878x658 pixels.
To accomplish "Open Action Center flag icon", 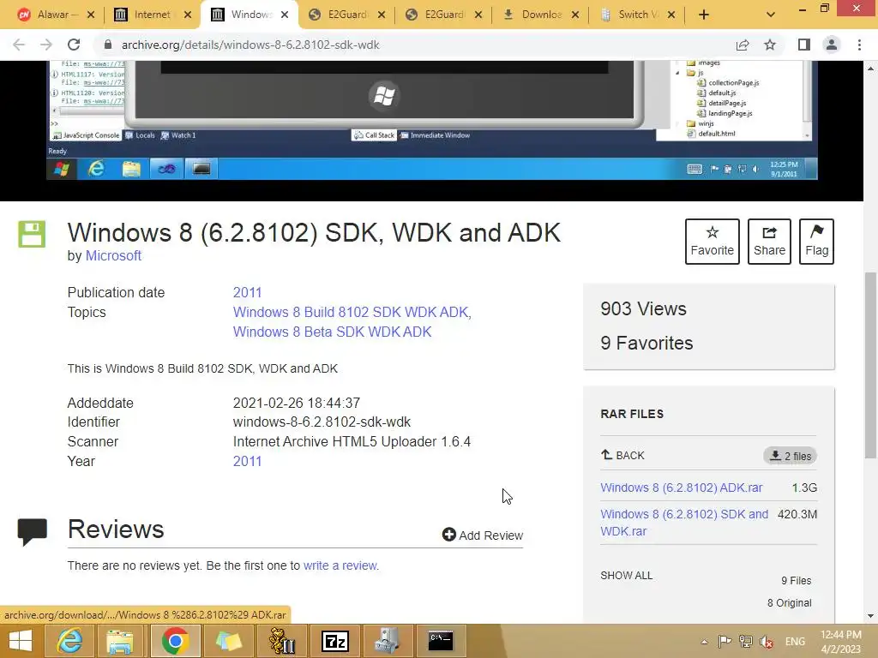I will point(725,641).
